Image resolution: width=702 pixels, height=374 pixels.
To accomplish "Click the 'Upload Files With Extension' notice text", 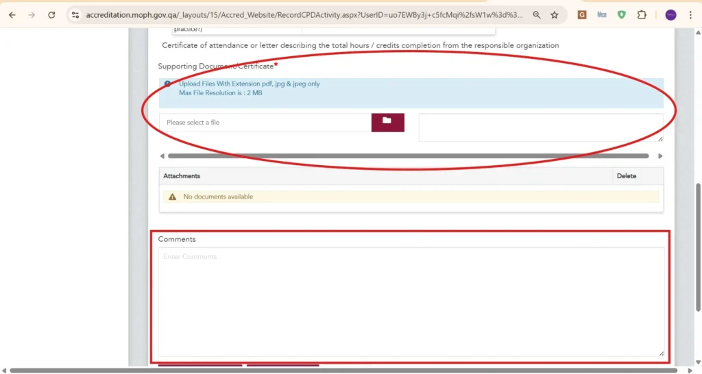I will (250, 84).
